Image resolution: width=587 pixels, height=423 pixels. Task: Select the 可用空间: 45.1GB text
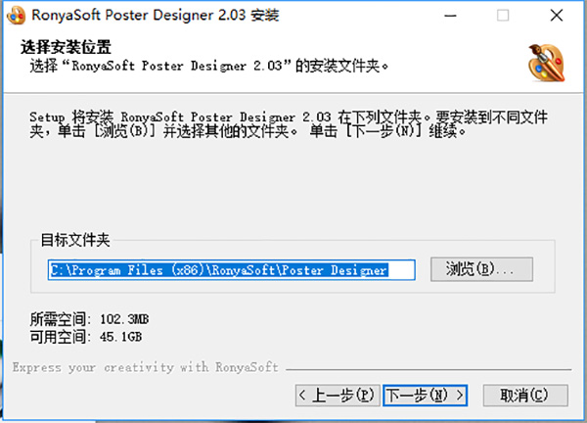pyautogui.click(x=86, y=337)
